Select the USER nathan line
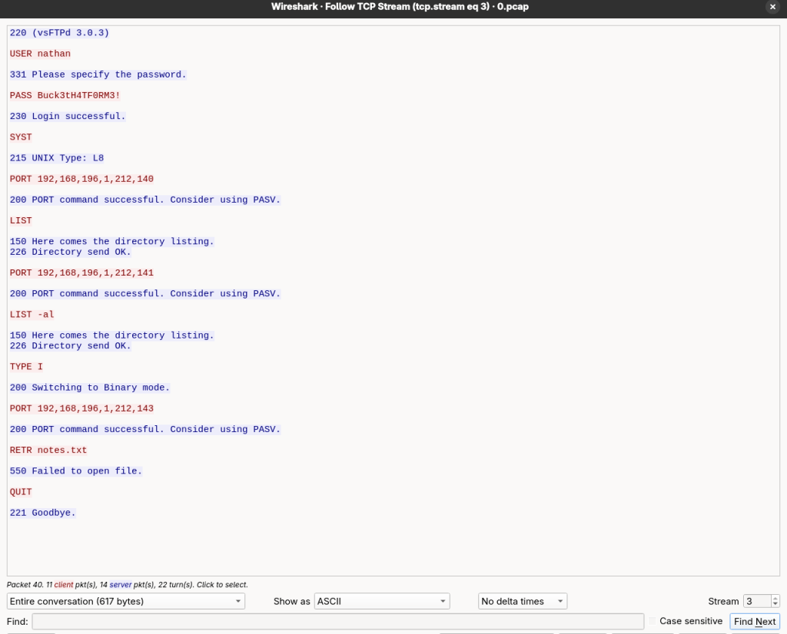787x634 pixels. (x=40, y=54)
